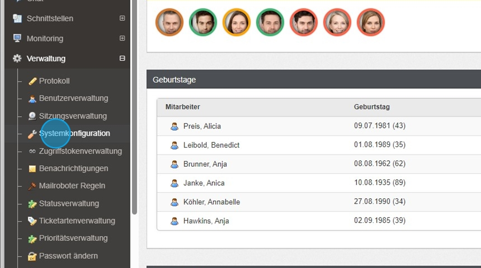Click the Sitzungsverwaltung icon
Viewport: 481px width, 268px height.
[33, 116]
